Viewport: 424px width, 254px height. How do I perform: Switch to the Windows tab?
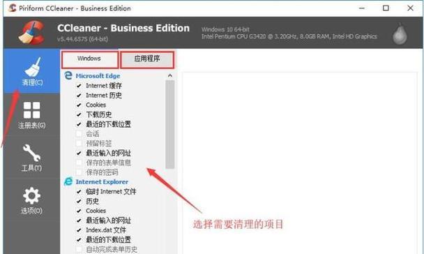[x=90, y=59]
